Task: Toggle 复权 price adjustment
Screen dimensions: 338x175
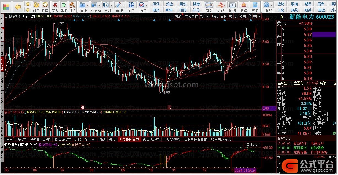Action: tap(223, 16)
